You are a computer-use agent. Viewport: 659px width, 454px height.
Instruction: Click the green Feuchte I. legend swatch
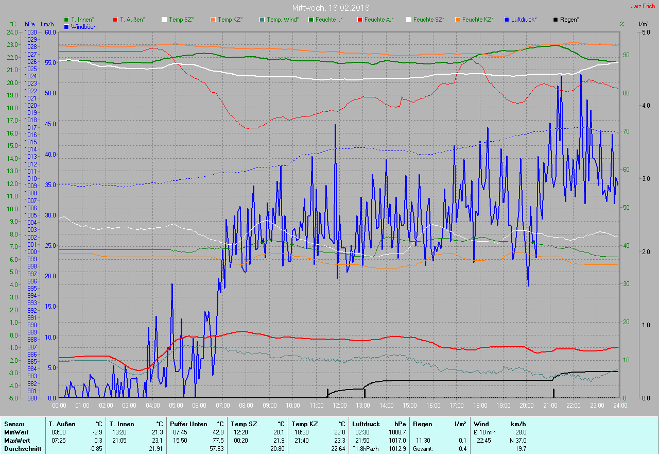pyautogui.click(x=311, y=20)
